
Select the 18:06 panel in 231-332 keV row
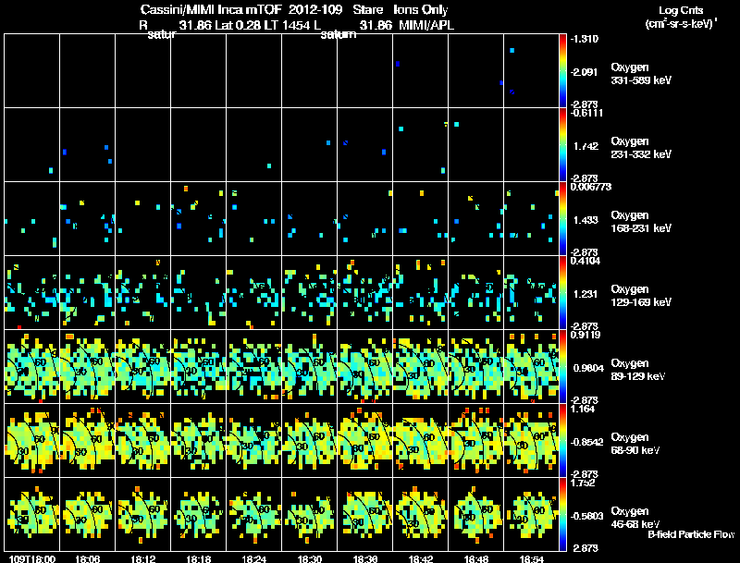(87, 144)
